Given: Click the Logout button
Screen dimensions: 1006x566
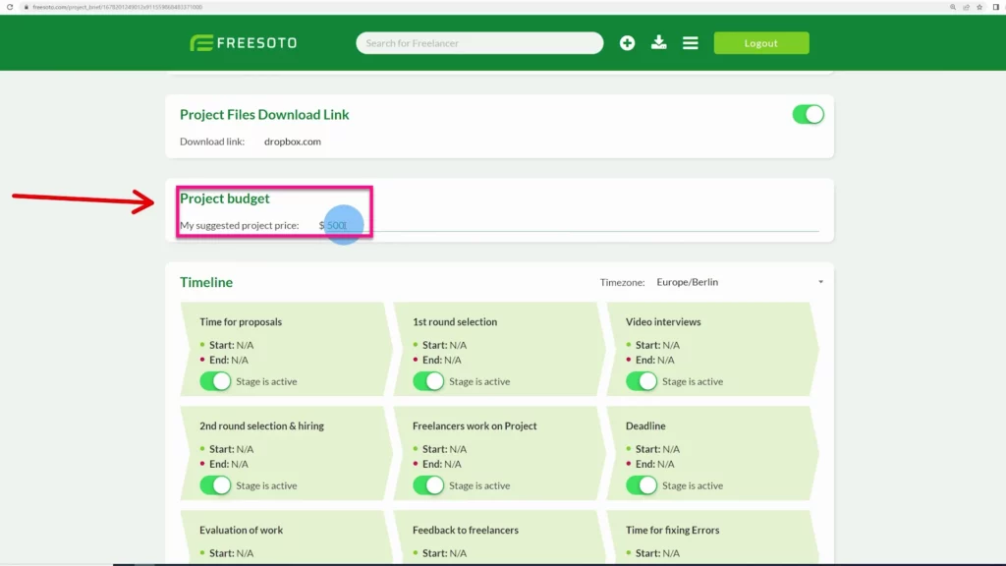Looking at the screenshot, I should pos(761,43).
